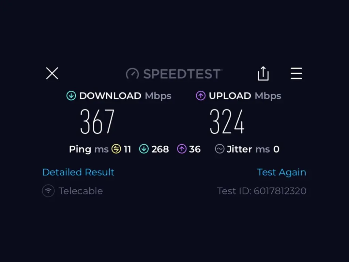Click the Test ID 6017812320 text
Viewport: 349px width, 262px height.
point(262,191)
